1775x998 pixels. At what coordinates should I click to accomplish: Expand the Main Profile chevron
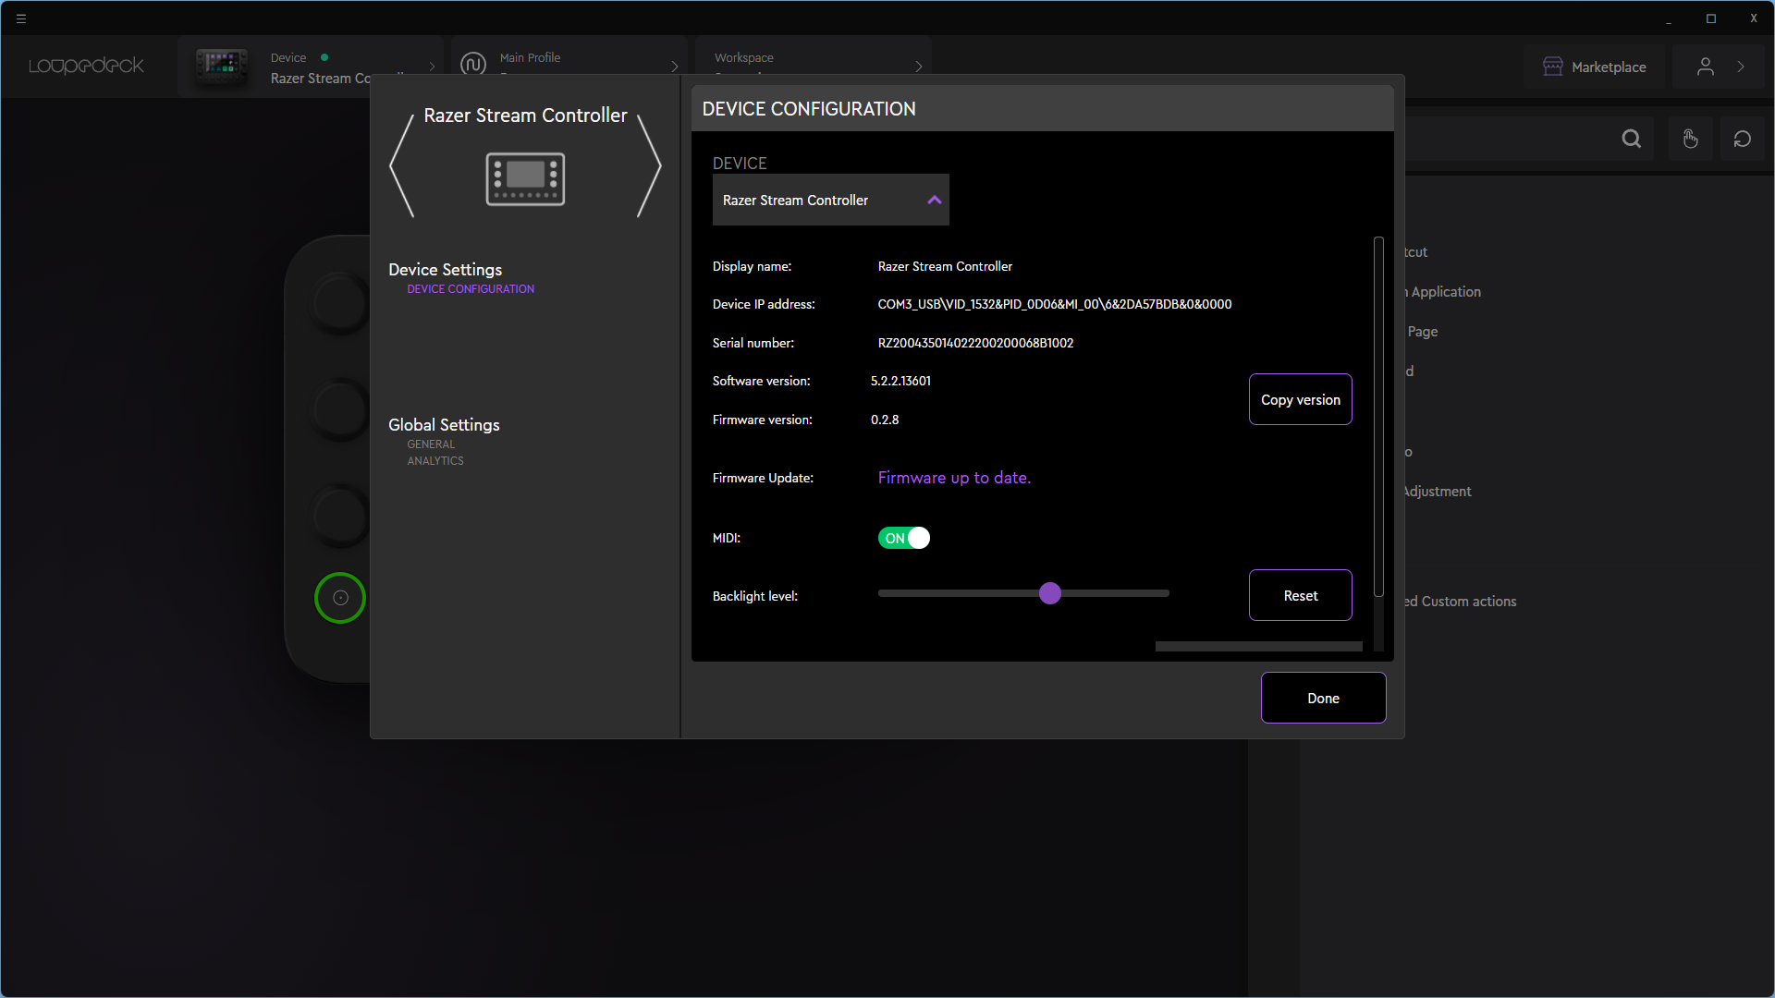(674, 67)
